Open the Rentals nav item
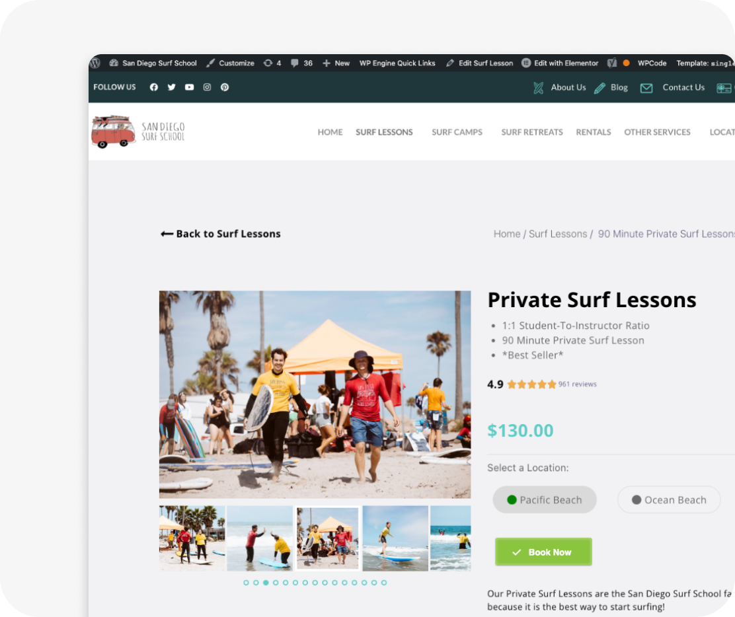Viewport: 735px width, 617px height. click(594, 132)
